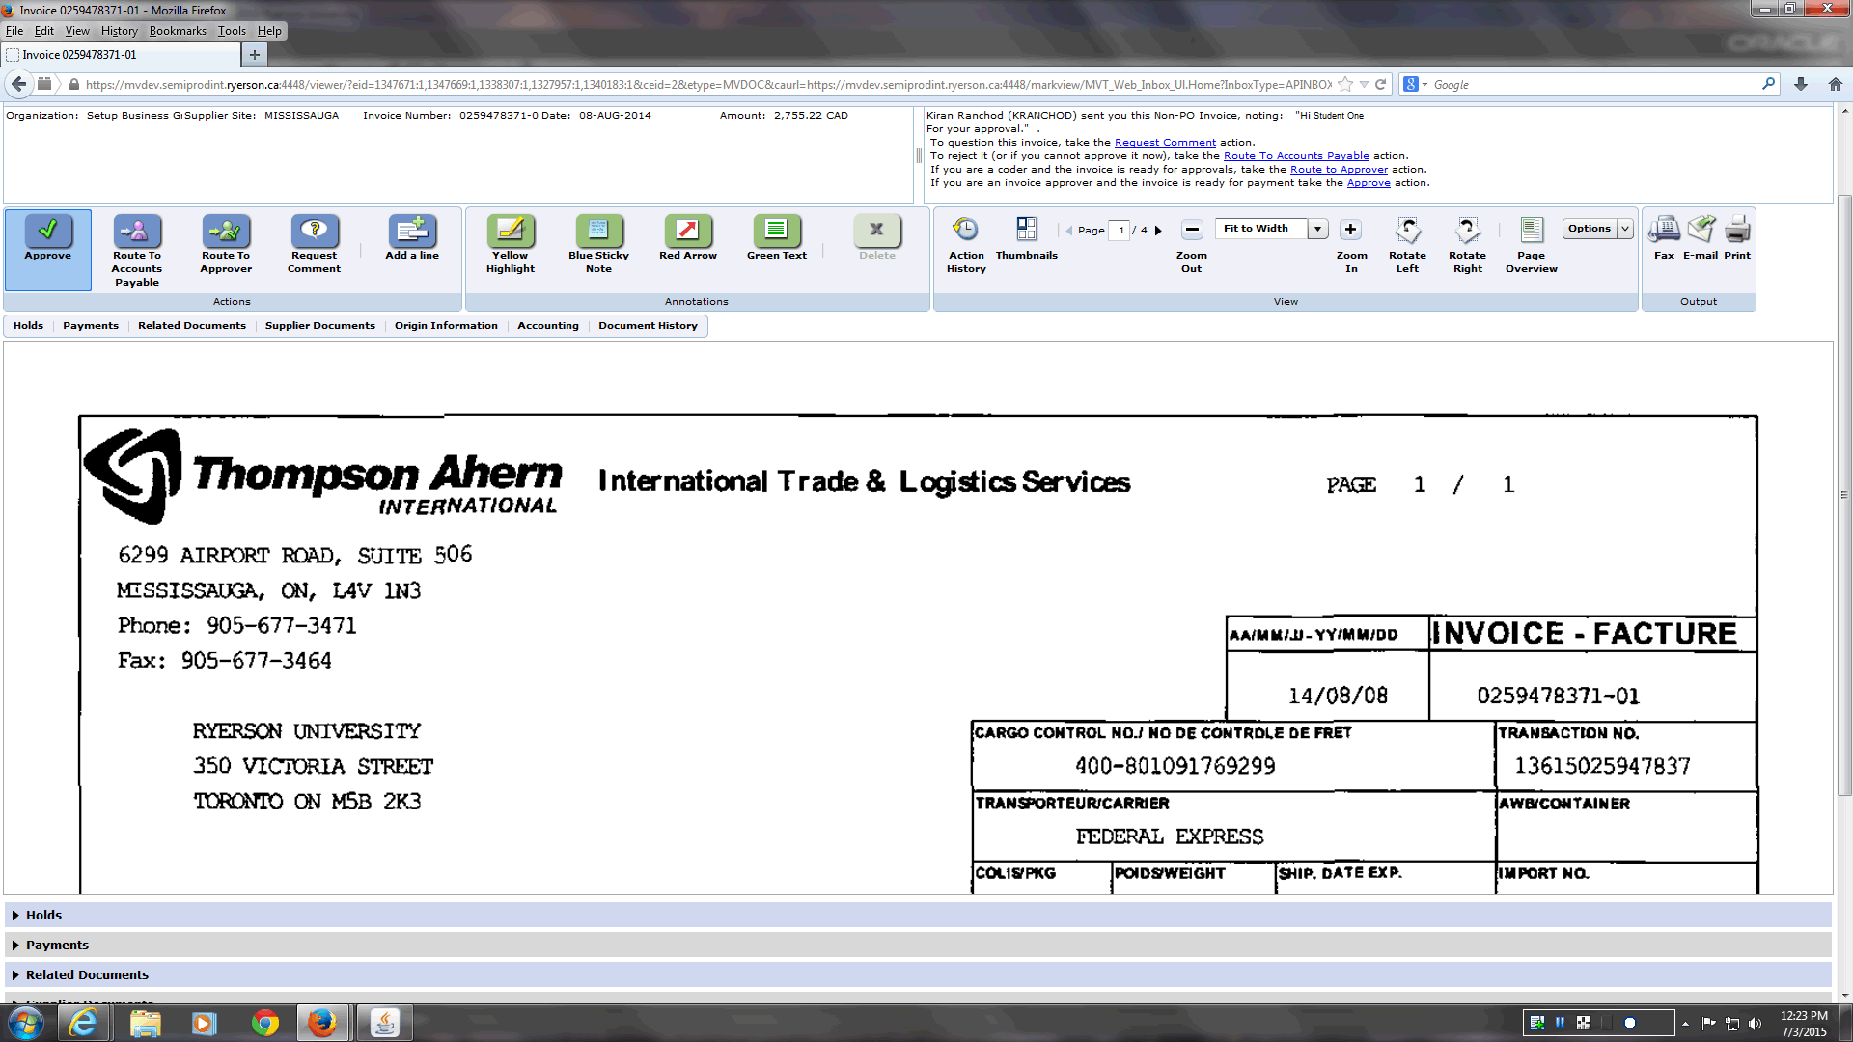Click Route To Accounts Payable icon

point(136,232)
